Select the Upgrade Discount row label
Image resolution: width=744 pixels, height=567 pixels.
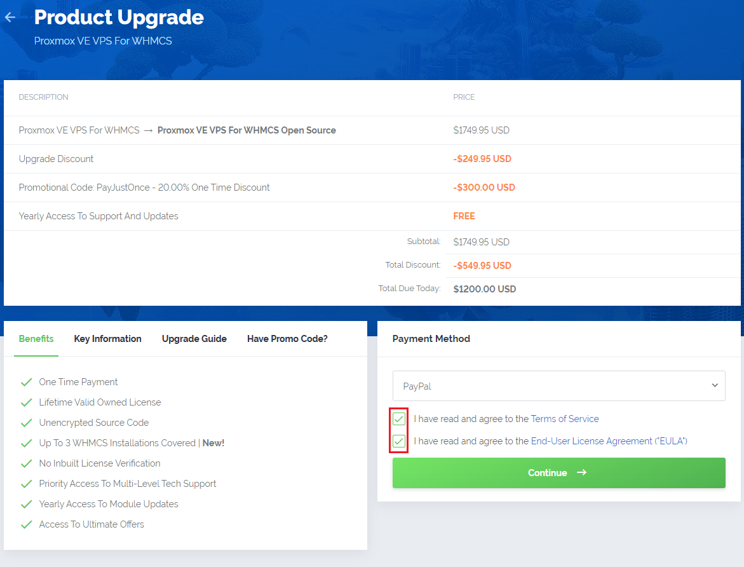point(56,159)
